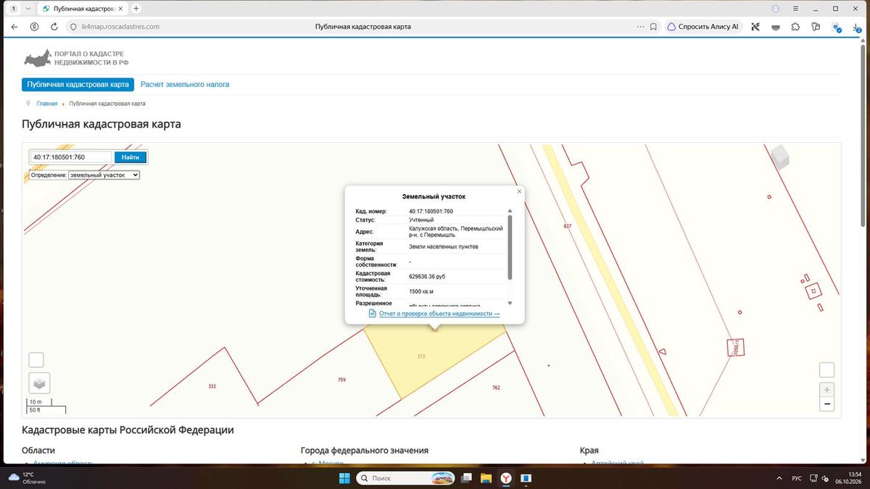Click the browser address bar URL
Screen dimensions: 870x489
click(120, 27)
